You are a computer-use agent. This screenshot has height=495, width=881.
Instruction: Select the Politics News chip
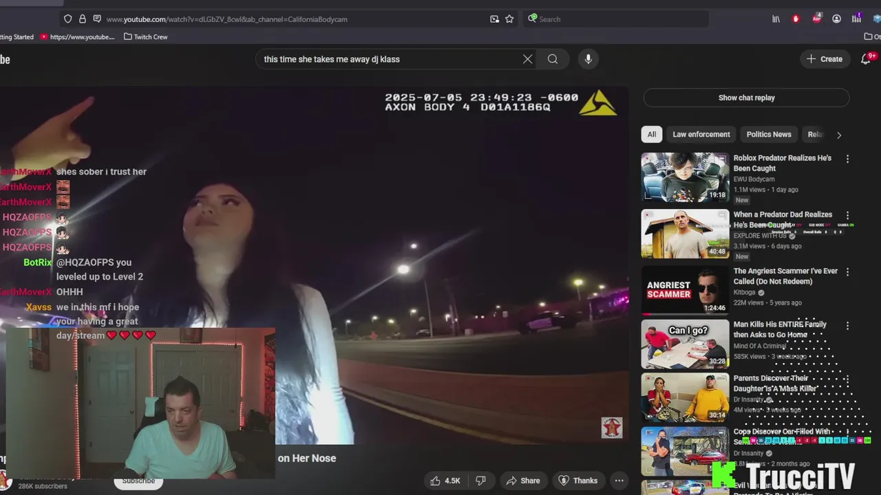(769, 134)
